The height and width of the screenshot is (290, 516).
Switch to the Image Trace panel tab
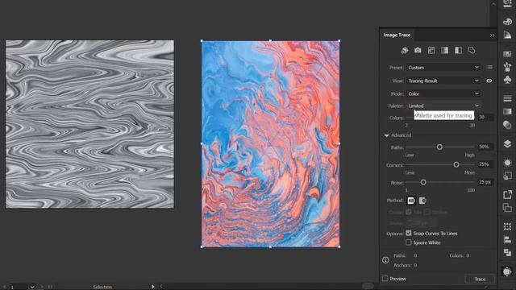point(397,35)
